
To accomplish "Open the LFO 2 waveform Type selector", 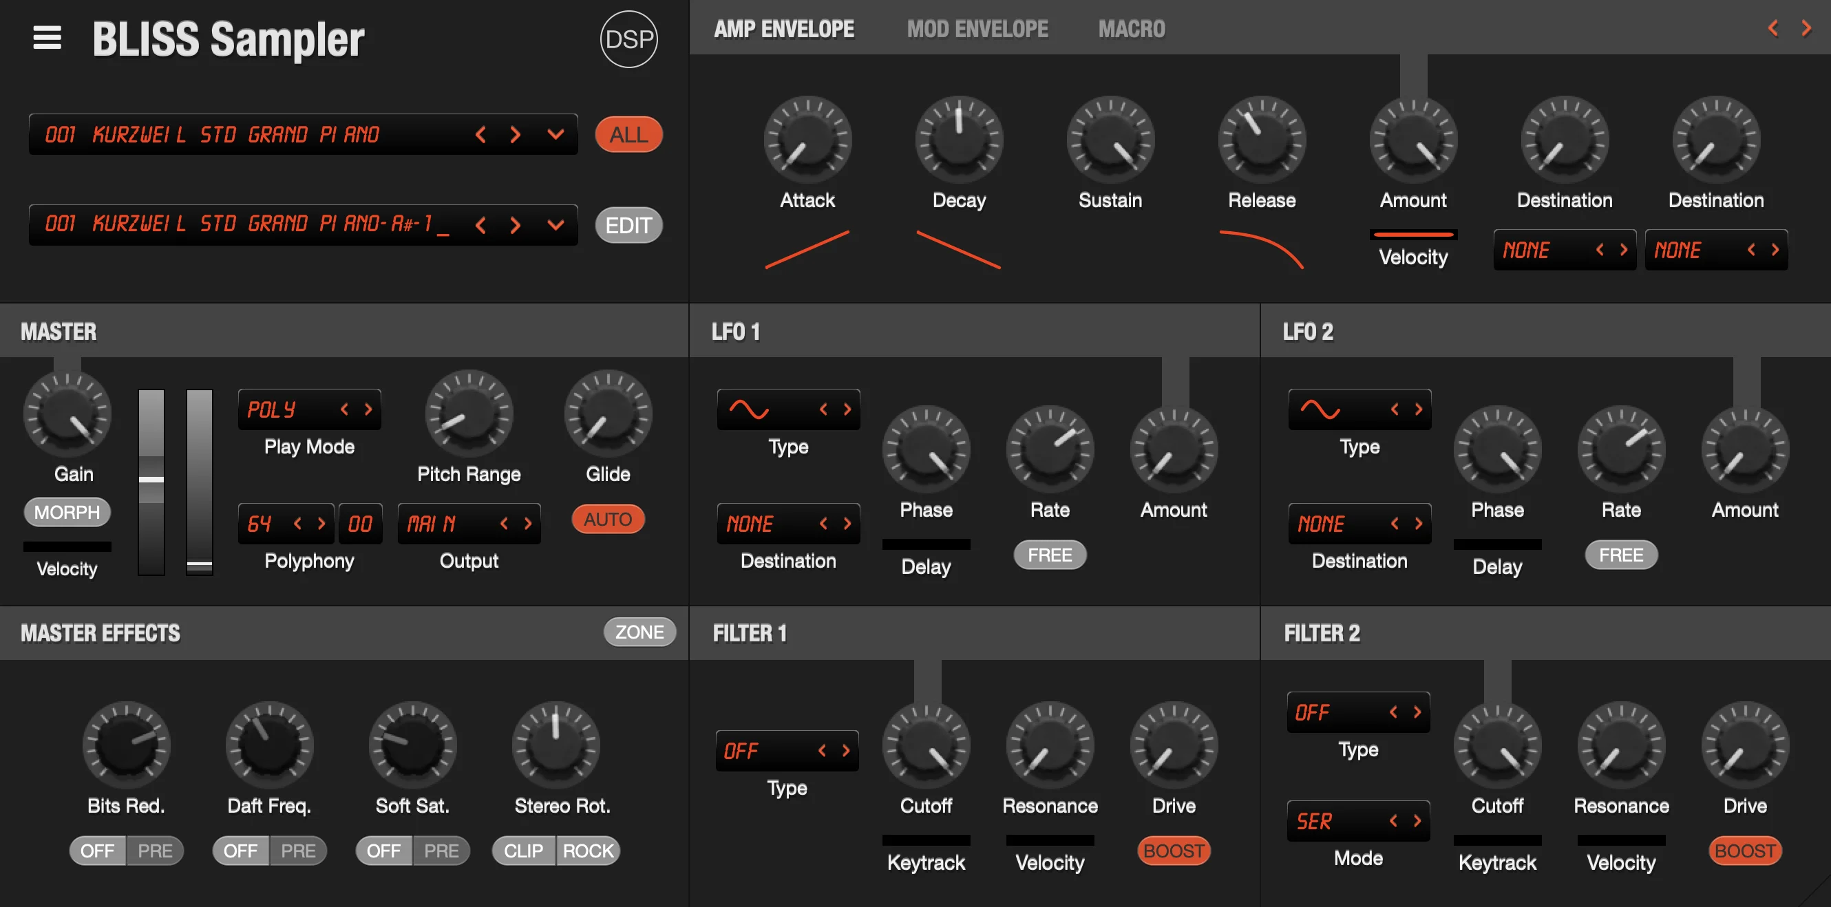I will click(1359, 409).
